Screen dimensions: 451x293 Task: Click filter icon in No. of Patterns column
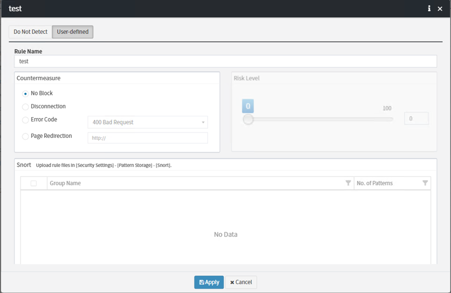pos(425,183)
